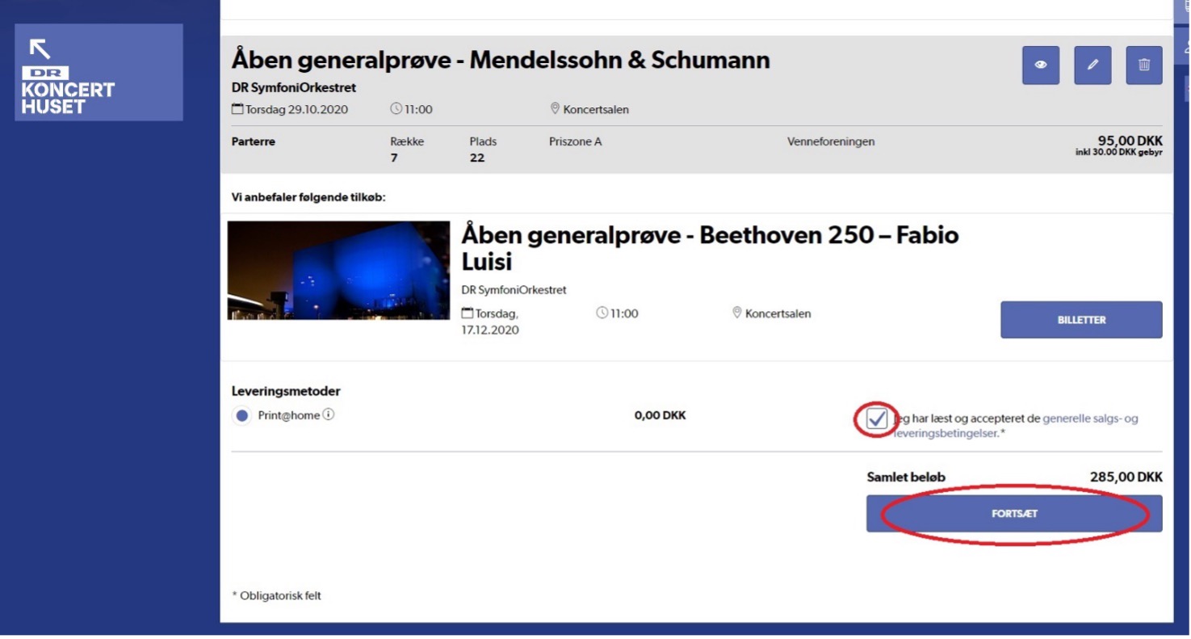Click the BILLETTER button for Beethoven 250
This screenshot has height=639, width=1191.
[1080, 320]
